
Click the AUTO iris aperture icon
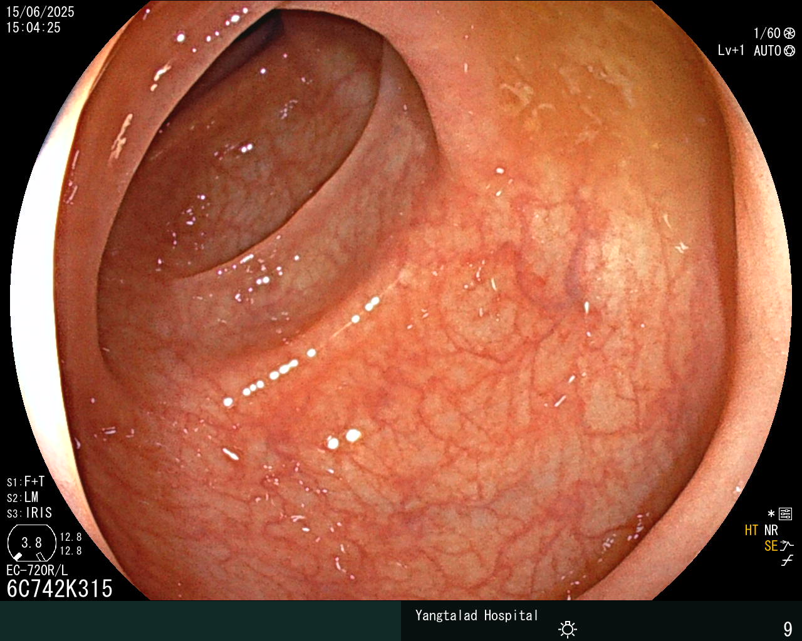coord(789,51)
